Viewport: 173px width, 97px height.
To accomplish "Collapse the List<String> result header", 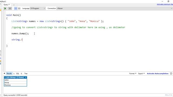I will click(x=5, y=77).
